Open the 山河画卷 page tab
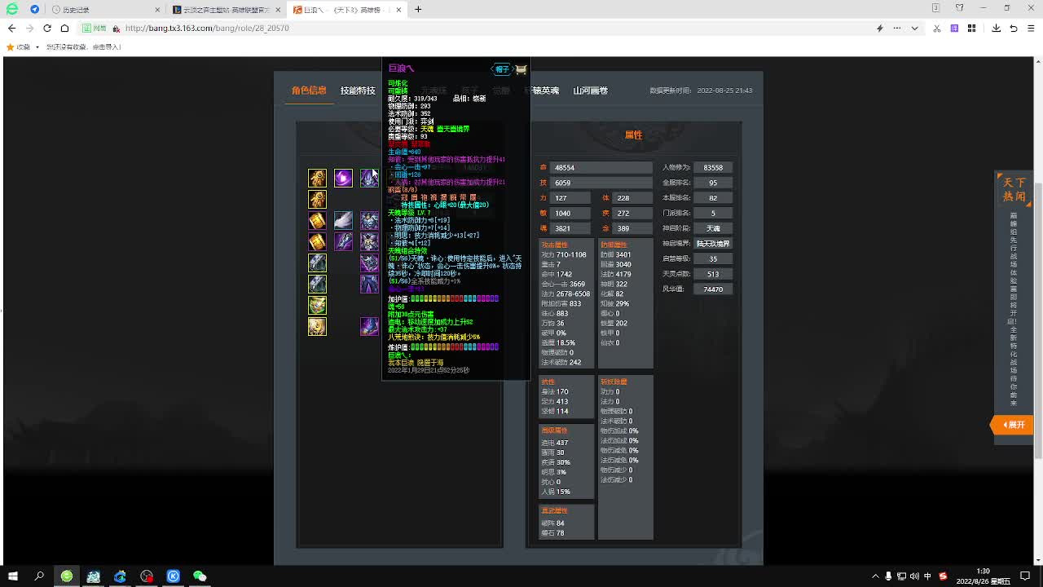Screen dimensions: 1043x587 (591, 90)
